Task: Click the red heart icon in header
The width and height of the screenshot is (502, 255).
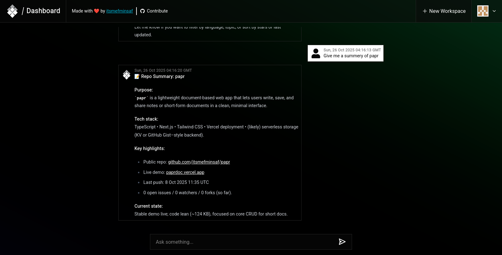Action: click(x=97, y=11)
